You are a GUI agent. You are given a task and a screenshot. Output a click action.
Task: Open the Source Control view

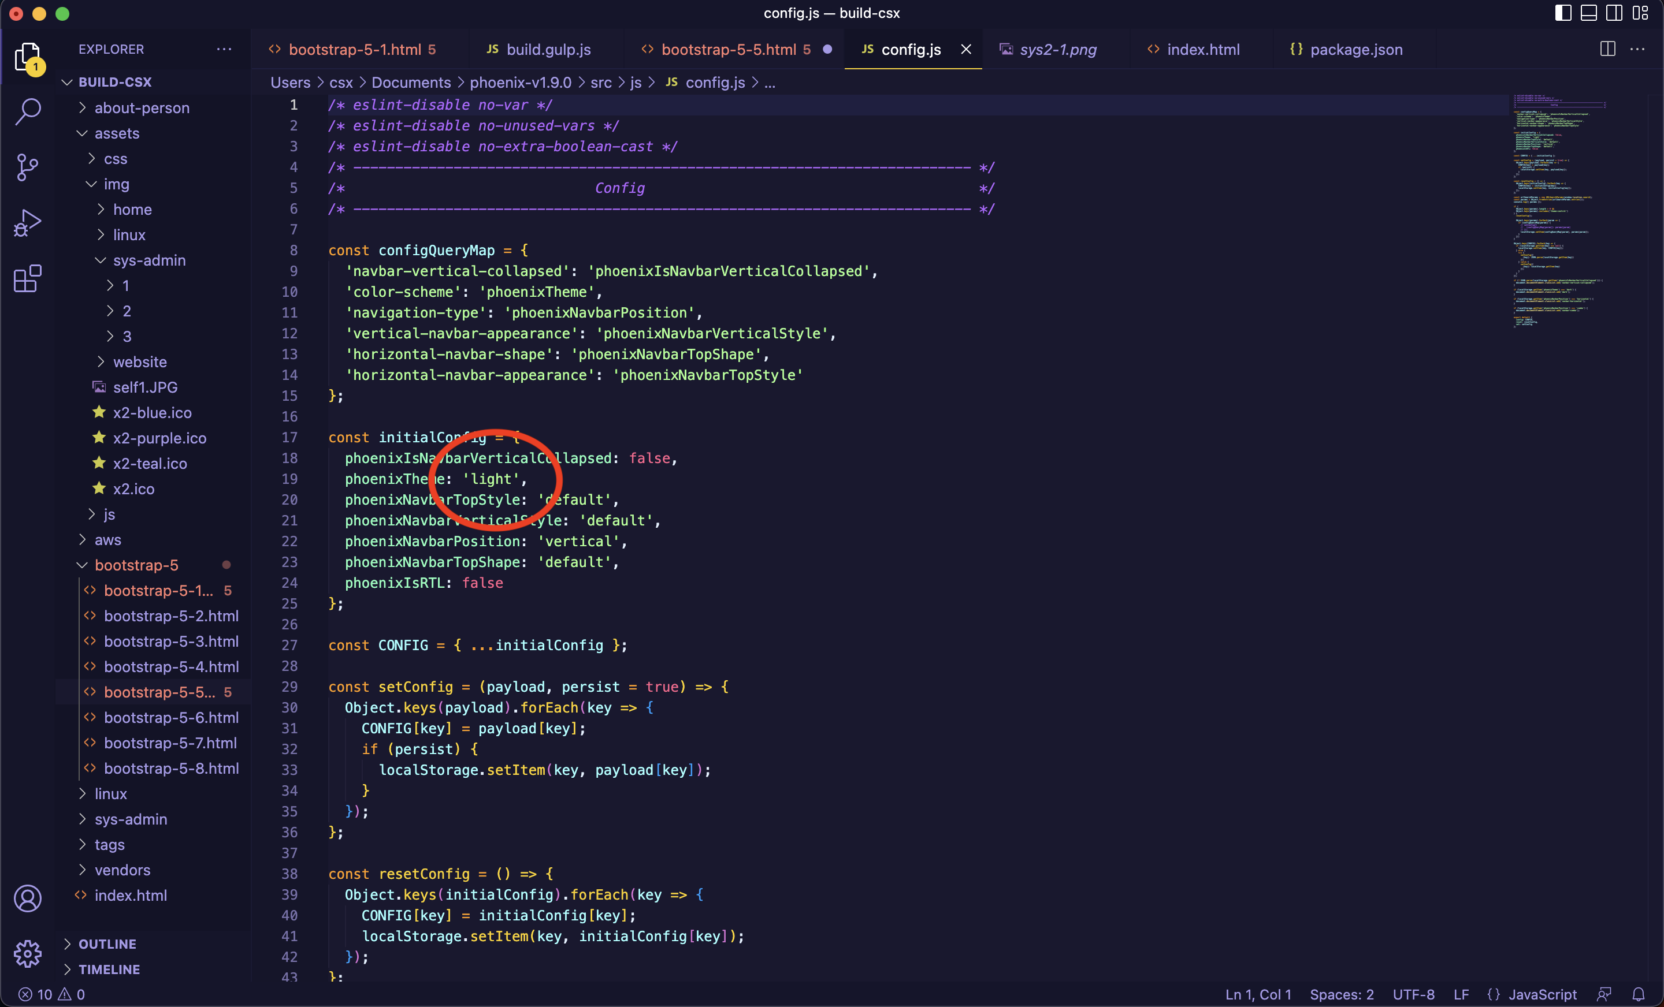point(28,167)
